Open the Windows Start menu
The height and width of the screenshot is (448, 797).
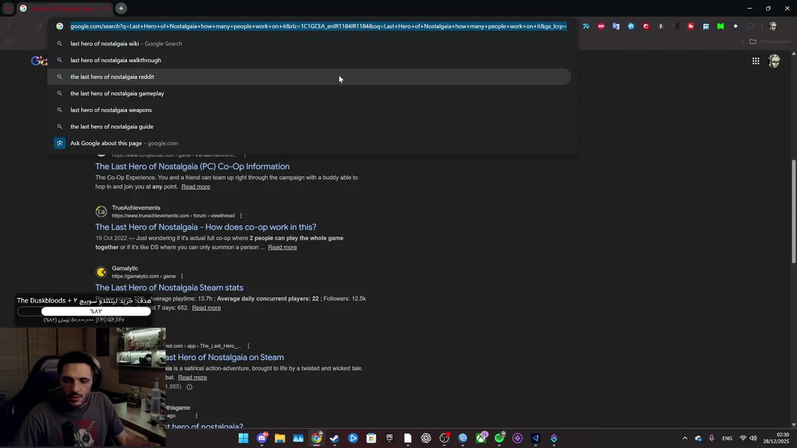243,438
